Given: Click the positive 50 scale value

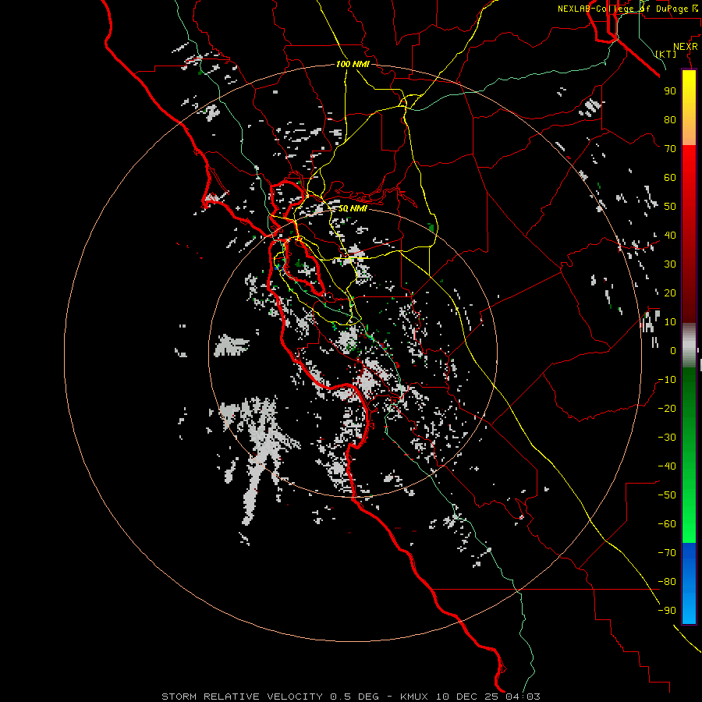Looking at the screenshot, I should point(670,207).
